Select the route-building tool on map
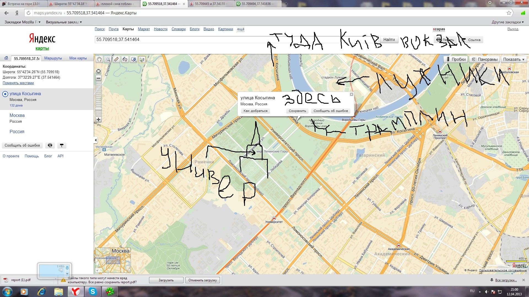The width and height of the screenshot is (529, 297). tap(125, 59)
